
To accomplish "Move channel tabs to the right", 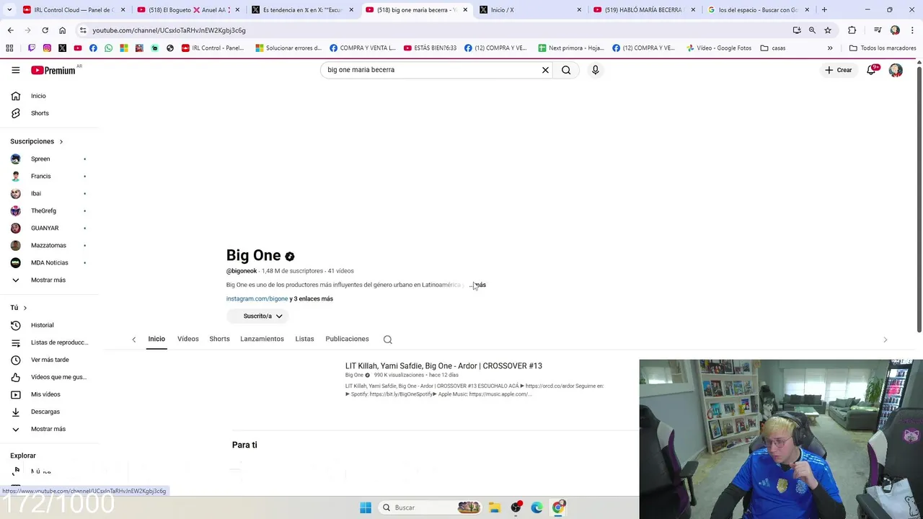I will click(x=886, y=340).
